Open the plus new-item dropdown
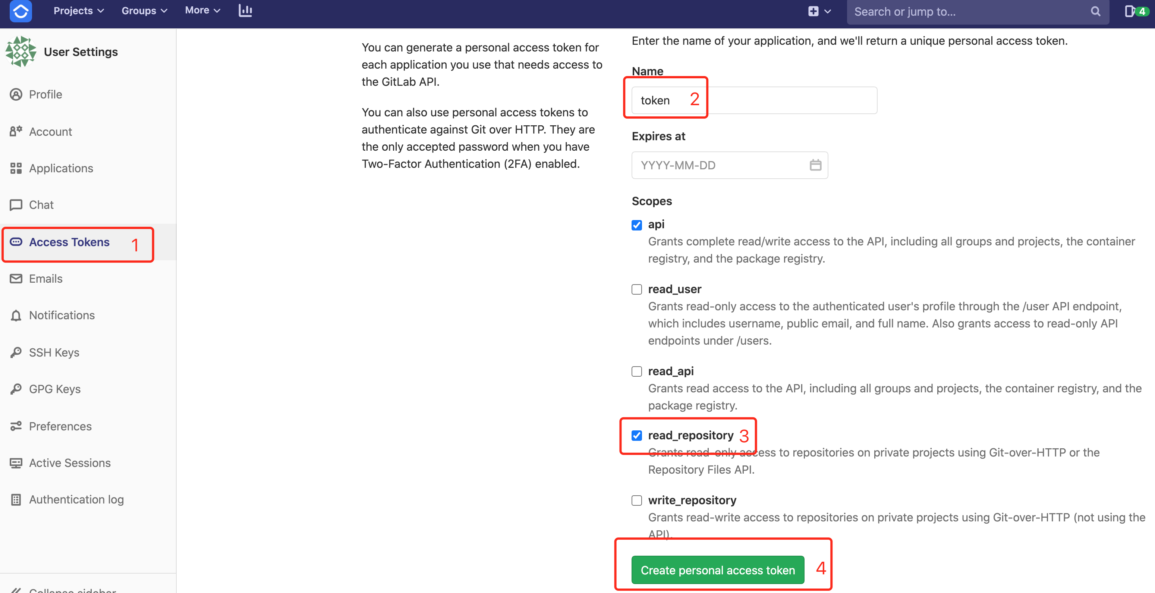The height and width of the screenshot is (593, 1155). 819,12
